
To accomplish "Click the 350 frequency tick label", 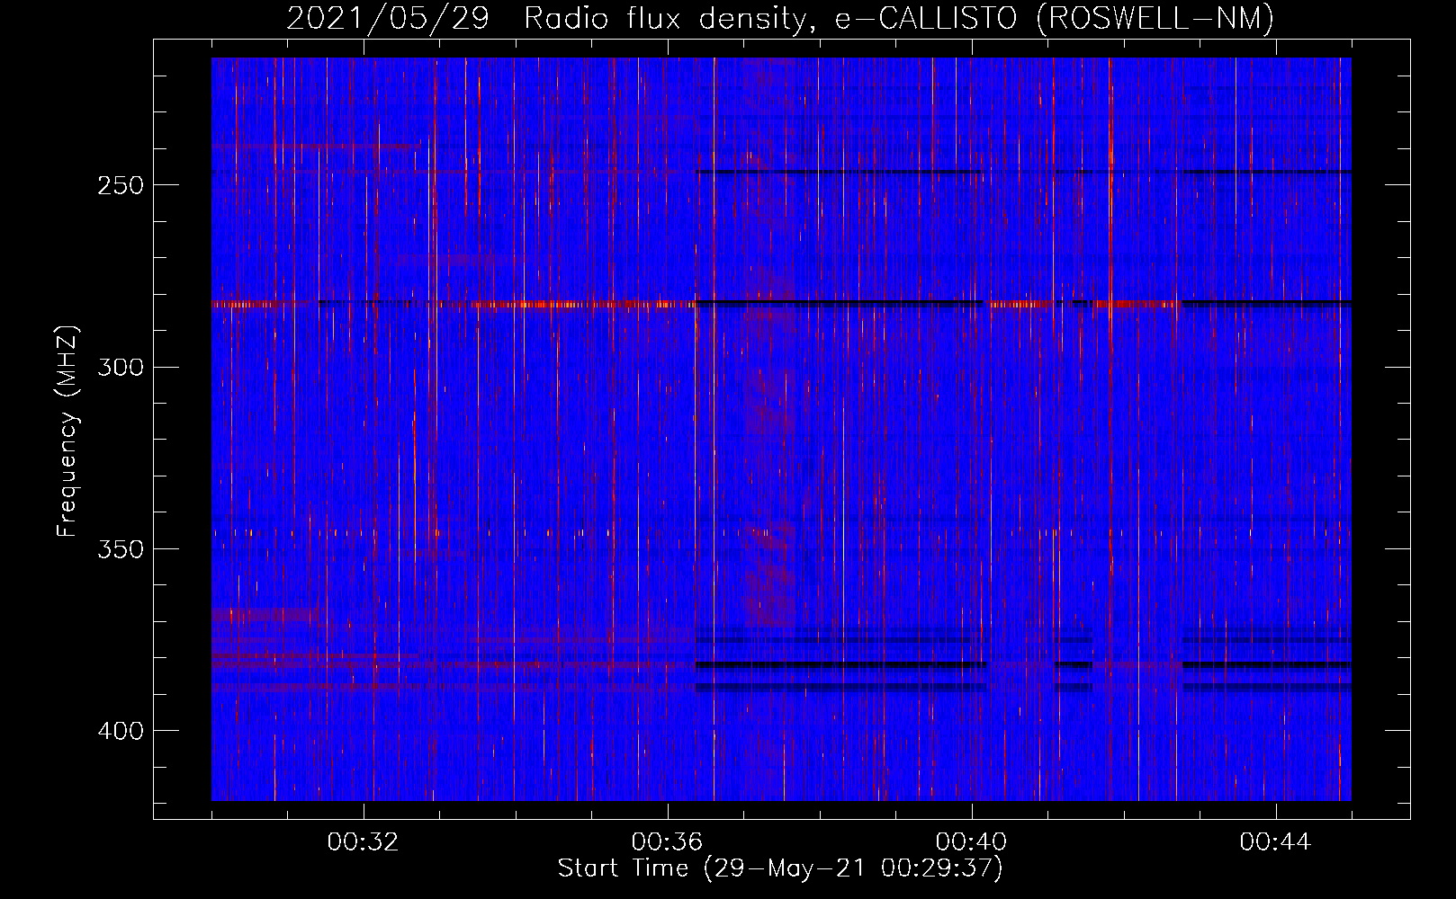I will [x=120, y=548].
